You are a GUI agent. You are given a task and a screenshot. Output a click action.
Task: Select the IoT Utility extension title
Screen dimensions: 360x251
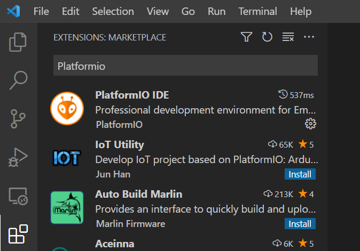click(x=120, y=145)
